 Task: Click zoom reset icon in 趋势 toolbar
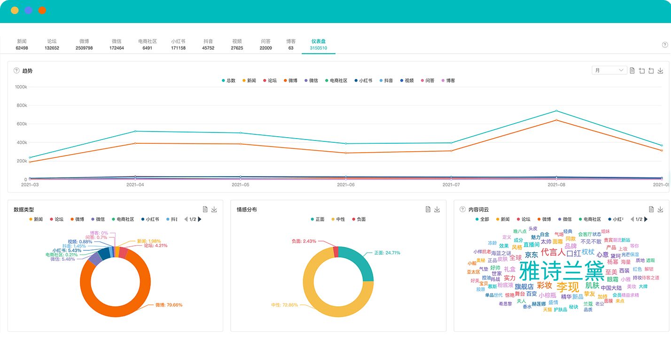click(x=651, y=70)
